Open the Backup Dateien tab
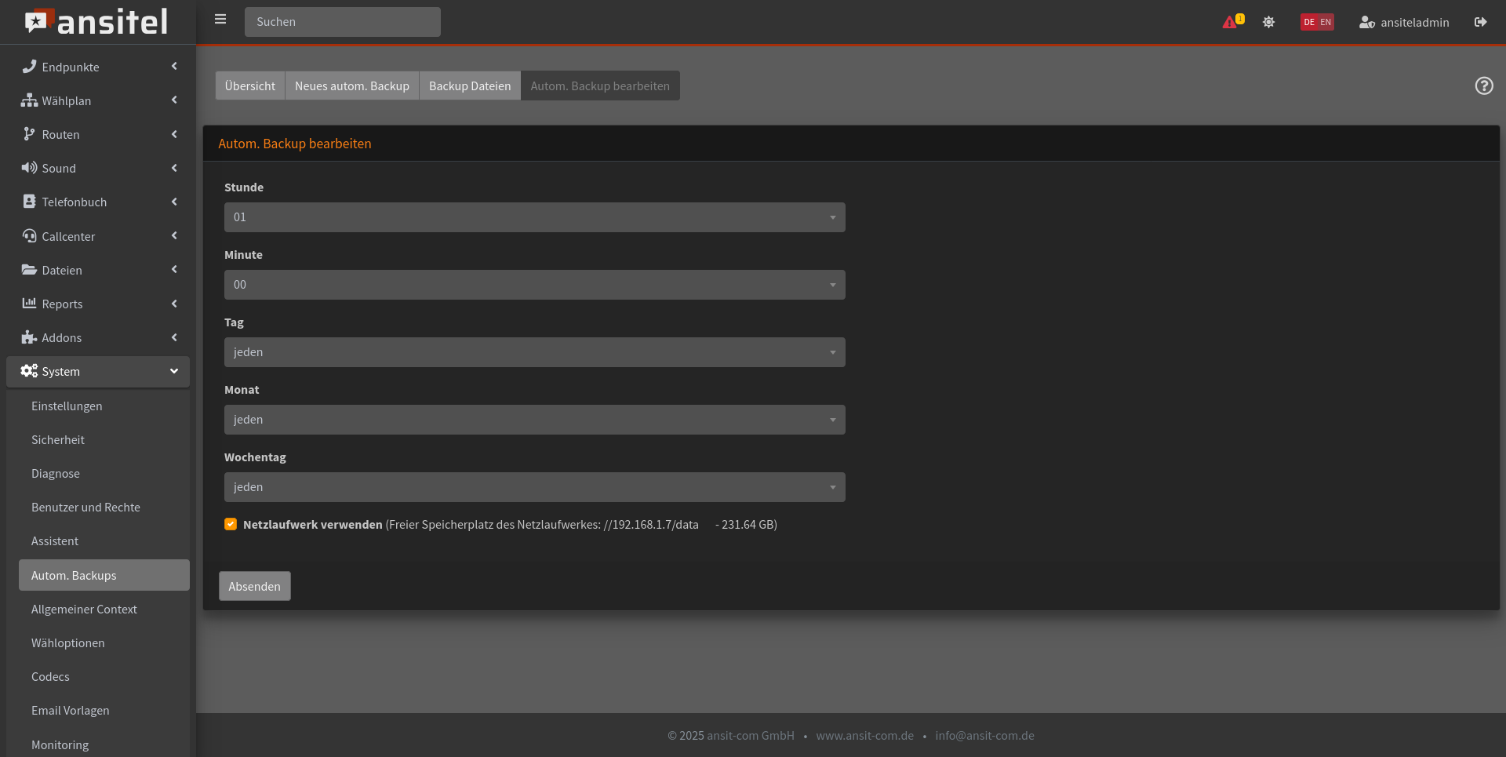The image size is (1506, 757). tap(470, 86)
